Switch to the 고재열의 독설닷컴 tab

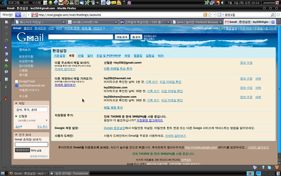(x=145, y=22)
